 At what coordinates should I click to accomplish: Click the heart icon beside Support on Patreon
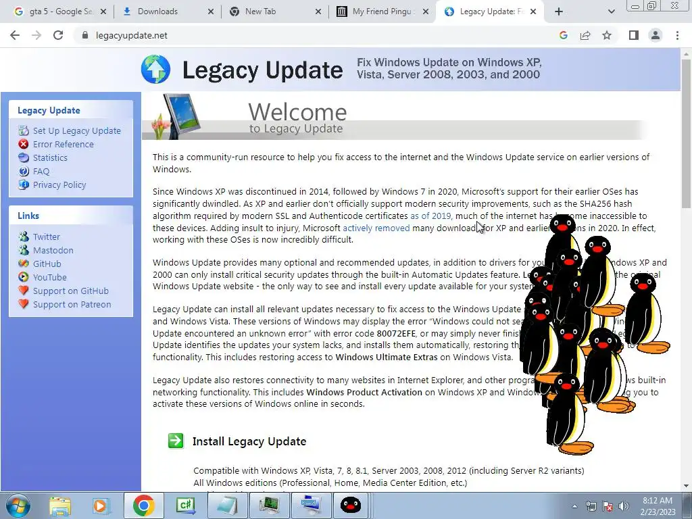(24, 304)
